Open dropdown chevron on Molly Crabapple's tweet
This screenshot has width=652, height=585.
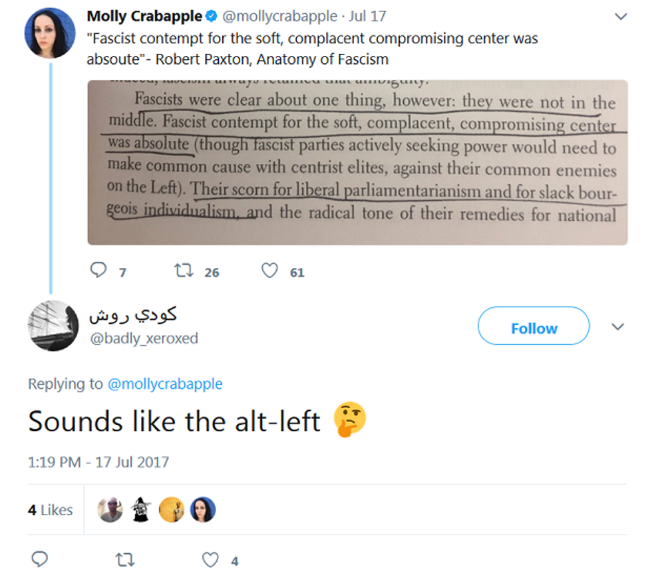[620, 17]
